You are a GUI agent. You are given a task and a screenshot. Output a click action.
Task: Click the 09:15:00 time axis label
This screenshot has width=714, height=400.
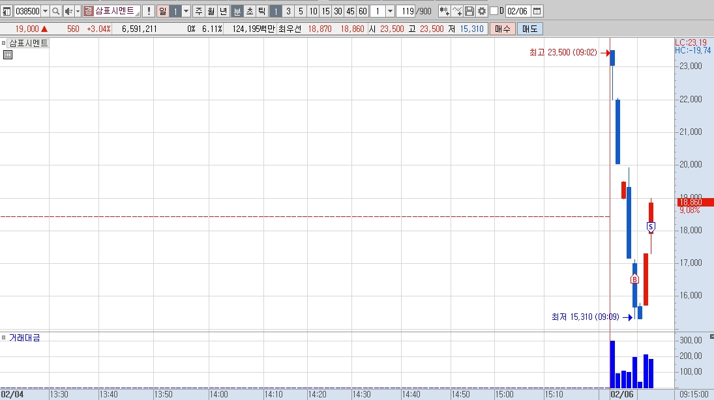click(694, 395)
